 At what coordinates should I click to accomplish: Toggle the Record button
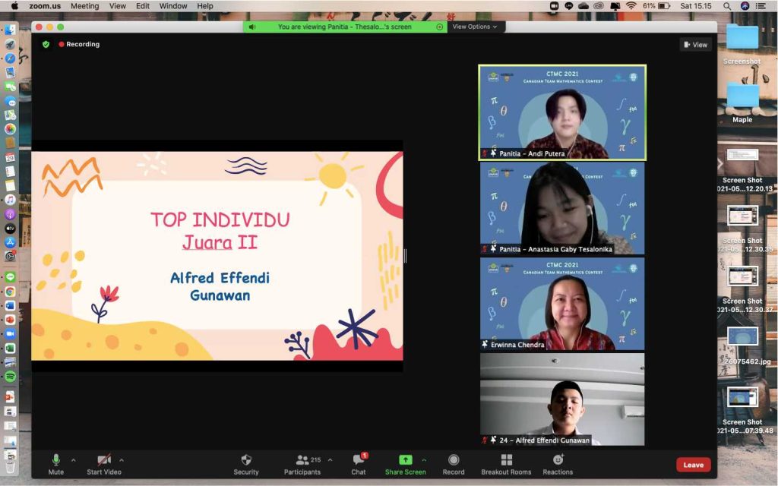454,460
